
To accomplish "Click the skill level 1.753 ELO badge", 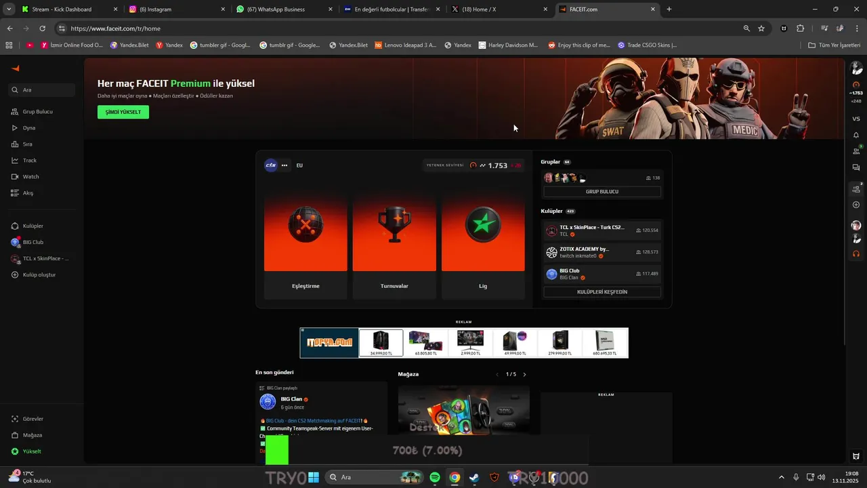I will coord(473,165).
